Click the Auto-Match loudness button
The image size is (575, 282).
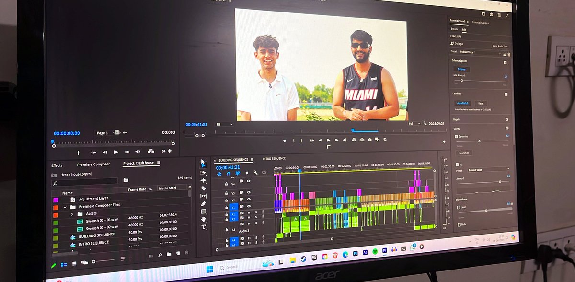tap(463, 103)
